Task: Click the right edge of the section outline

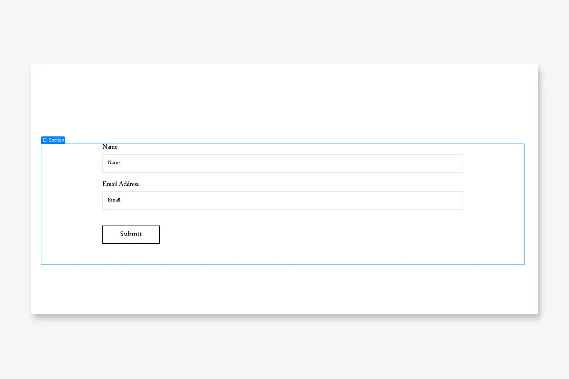Action: [x=524, y=204]
